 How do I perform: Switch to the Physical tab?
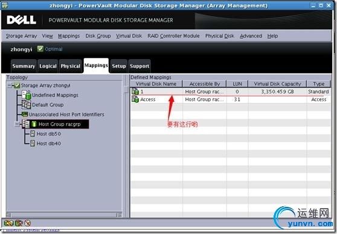click(70, 66)
